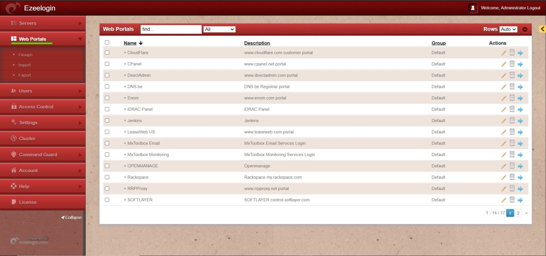Toggle the select-all checkbox in header
This screenshot has width=546, height=256.
point(107,42)
